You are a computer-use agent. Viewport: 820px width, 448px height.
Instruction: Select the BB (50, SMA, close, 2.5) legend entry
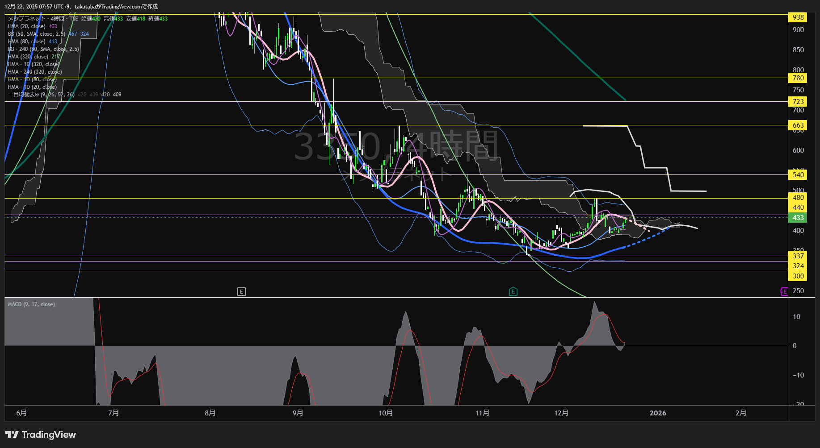[37, 34]
